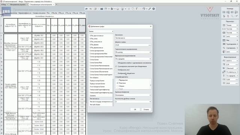Viewport: 240px width, 135px height.
Task: Open the decimal places count dropdown
Action: pyautogui.click(x=133, y=102)
